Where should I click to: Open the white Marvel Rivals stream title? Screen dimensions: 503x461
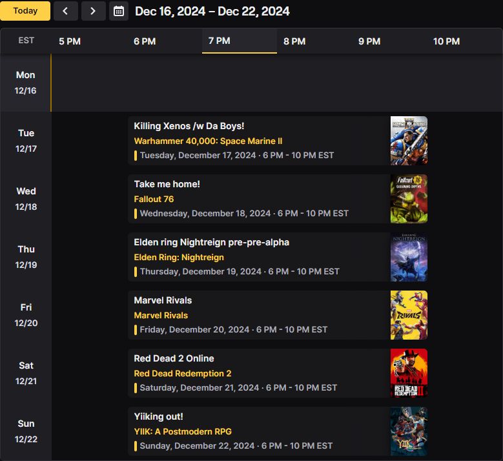pos(163,300)
